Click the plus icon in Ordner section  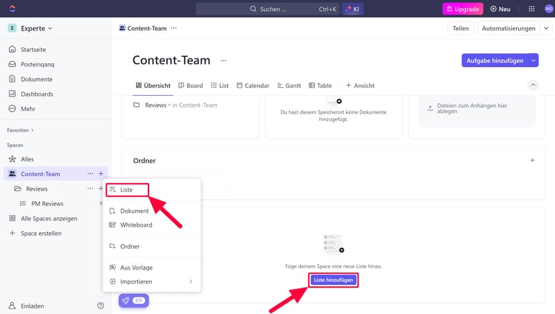(532, 160)
